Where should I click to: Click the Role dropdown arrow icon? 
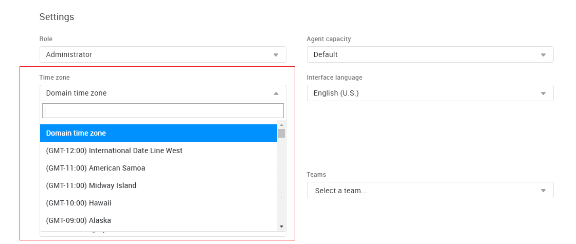click(276, 55)
